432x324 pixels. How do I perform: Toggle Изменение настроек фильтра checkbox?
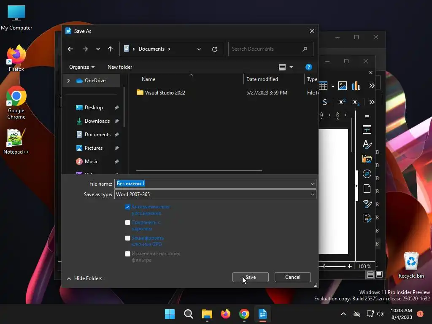(127, 254)
